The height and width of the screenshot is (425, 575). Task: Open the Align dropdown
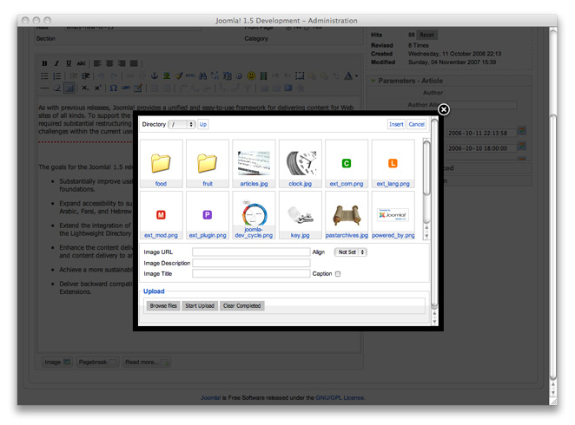pyautogui.click(x=350, y=252)
